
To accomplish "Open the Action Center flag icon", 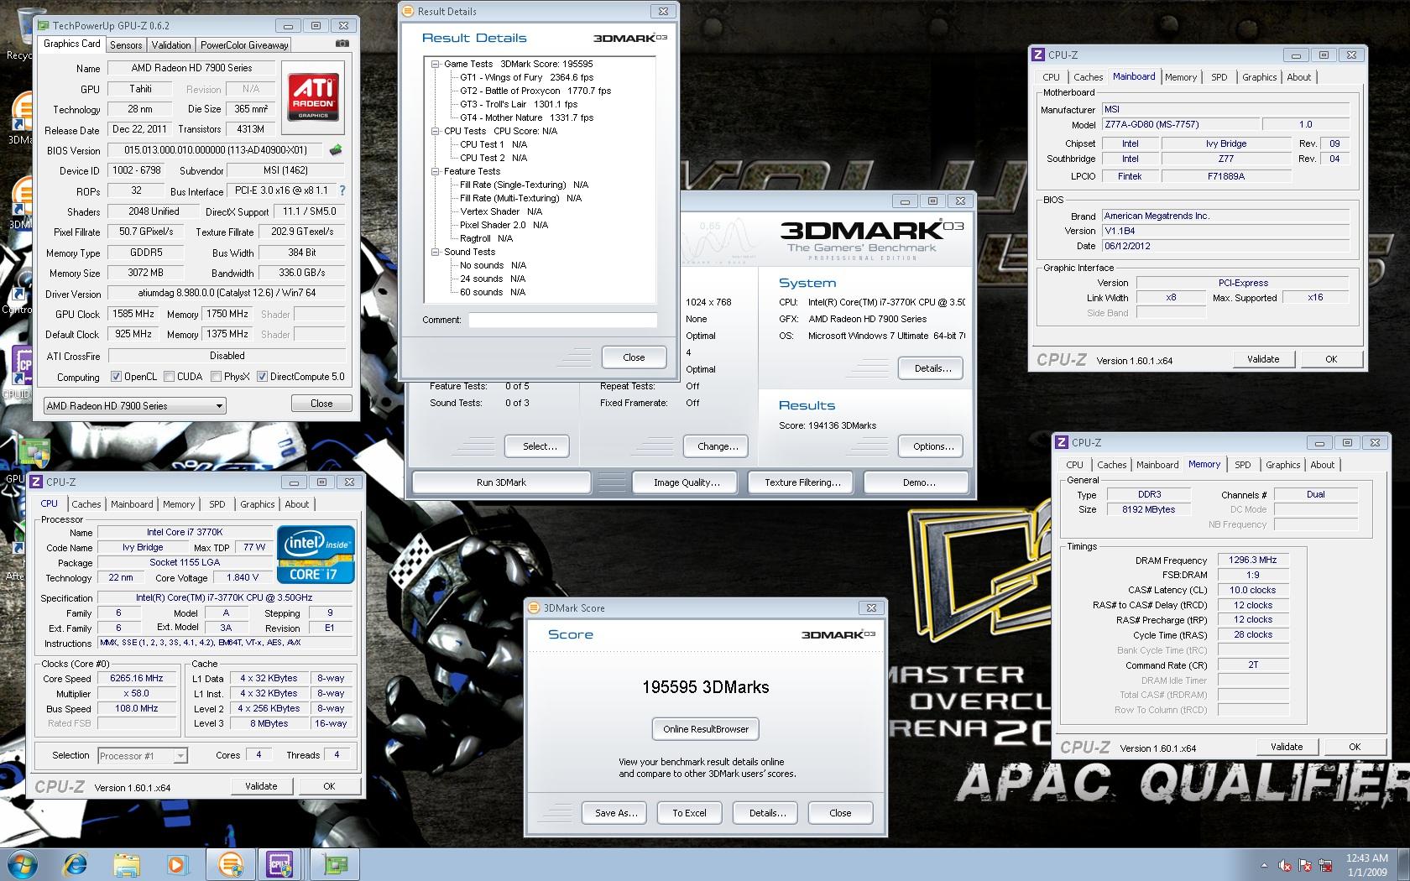I will (x=1305, y=865).
